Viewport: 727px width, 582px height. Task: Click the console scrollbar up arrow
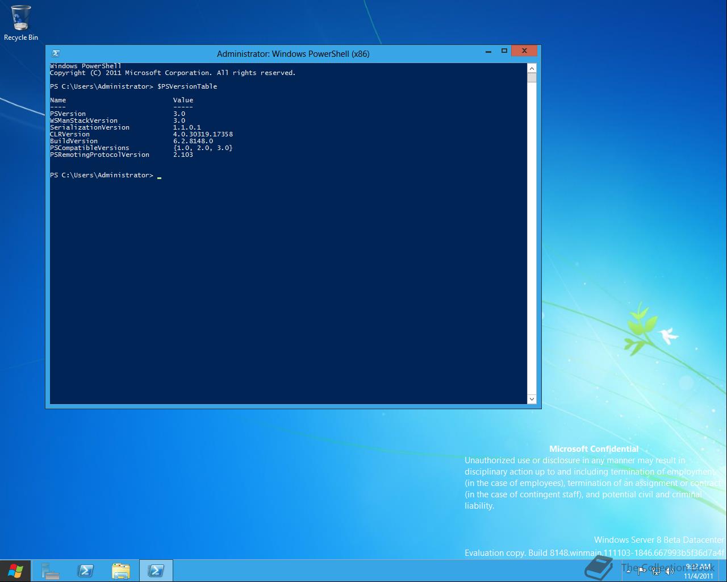click(532, 68)
